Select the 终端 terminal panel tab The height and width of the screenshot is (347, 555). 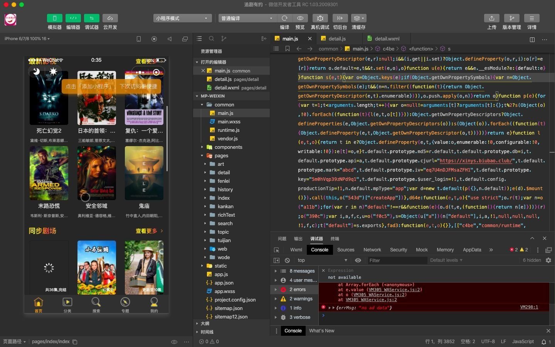pos(335,239)
